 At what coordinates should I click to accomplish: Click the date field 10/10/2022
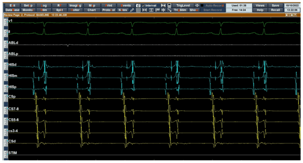[292, 6]
